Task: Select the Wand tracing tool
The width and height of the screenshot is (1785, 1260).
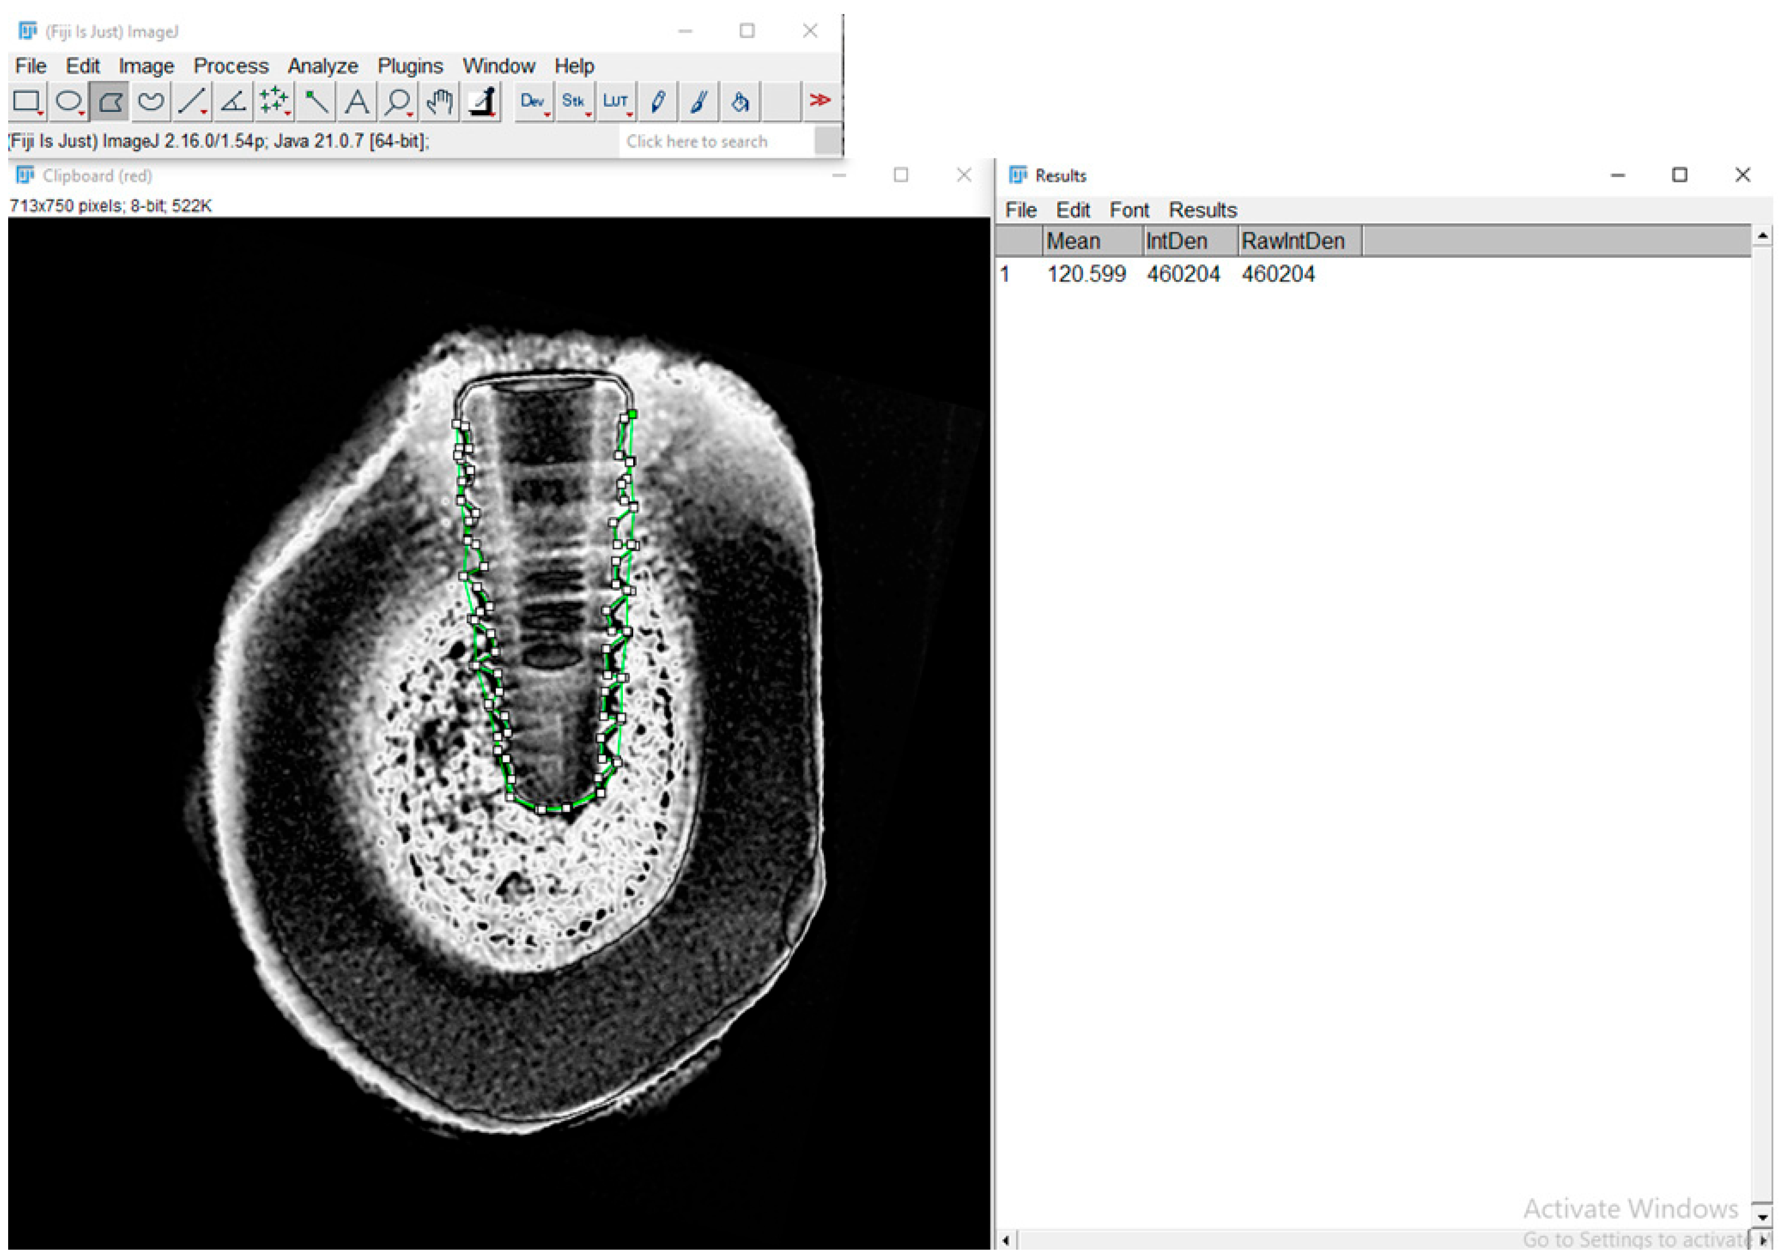Action: [316, 101]
